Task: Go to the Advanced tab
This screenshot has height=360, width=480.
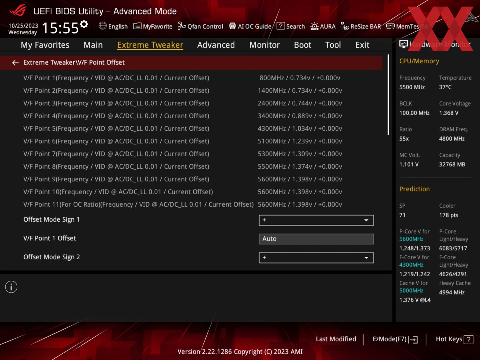Action: click(x=216, y=45)
